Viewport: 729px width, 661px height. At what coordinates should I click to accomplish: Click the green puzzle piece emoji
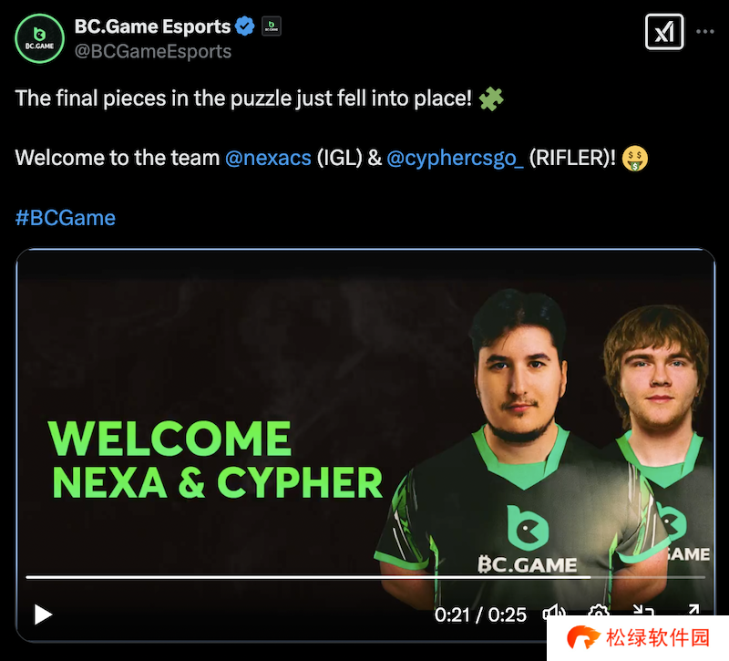491,98
